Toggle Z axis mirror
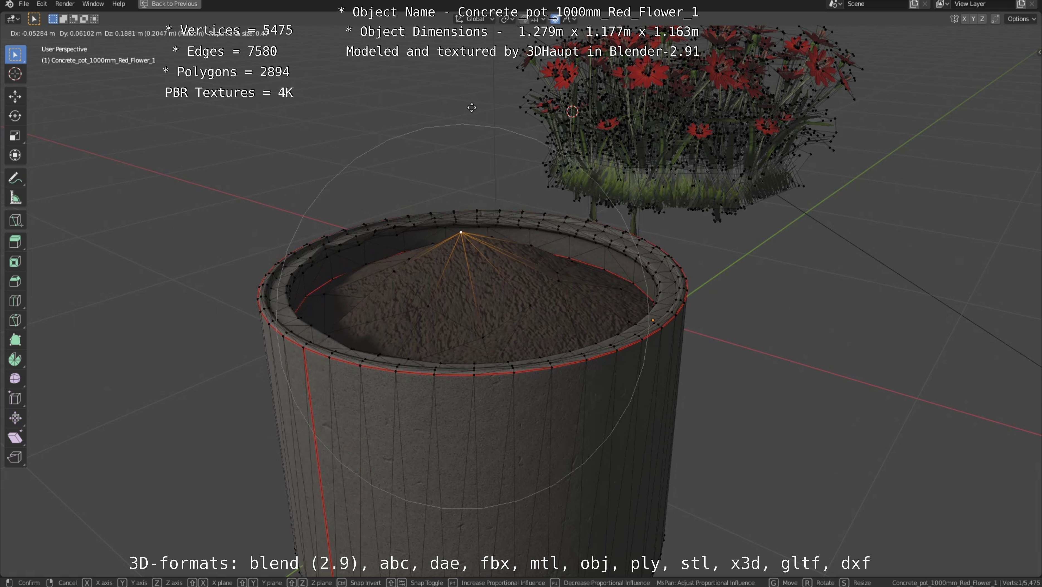Viewport: 1042px width, 587px height. (x=982, y=19)
